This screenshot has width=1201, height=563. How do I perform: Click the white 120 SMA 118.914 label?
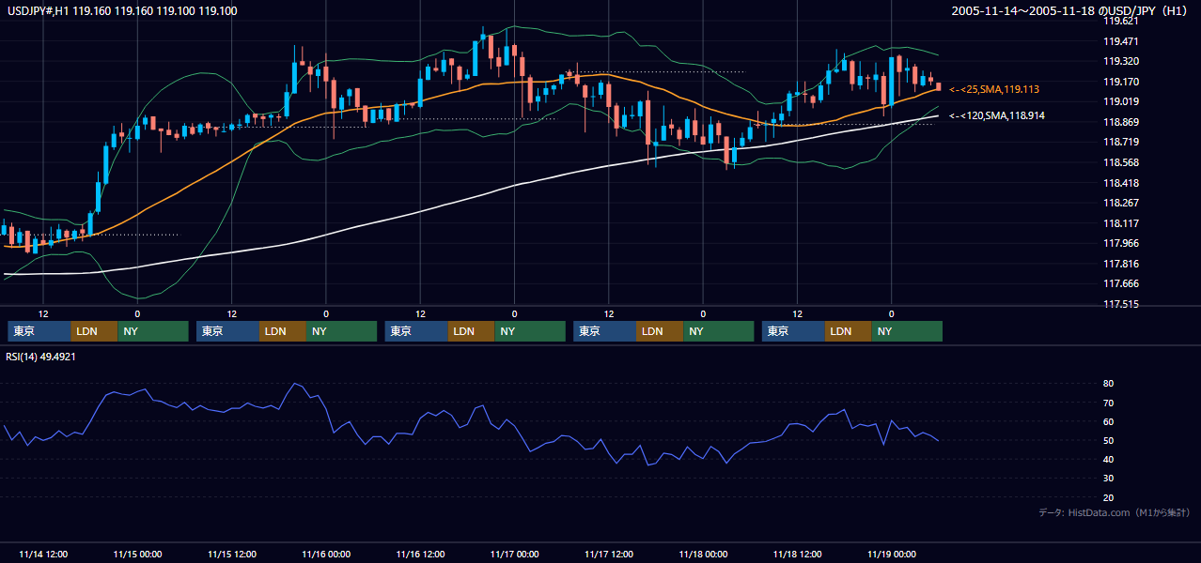coord(997,115)
